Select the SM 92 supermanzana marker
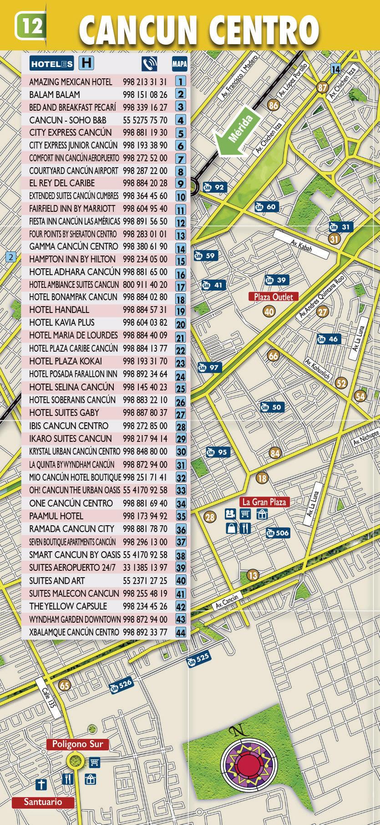This screenshot has height=825, width=380. point(214,187)
